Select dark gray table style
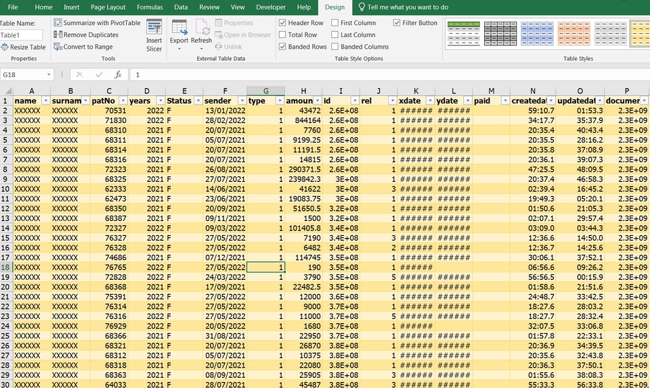The height and width of the screenshot is (388, 650). (x=500, y=33)
